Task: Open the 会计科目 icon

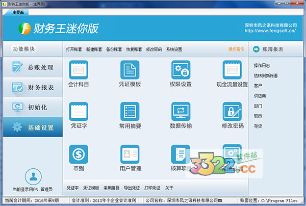Action: pyautogui.click(x=79, y=70)
